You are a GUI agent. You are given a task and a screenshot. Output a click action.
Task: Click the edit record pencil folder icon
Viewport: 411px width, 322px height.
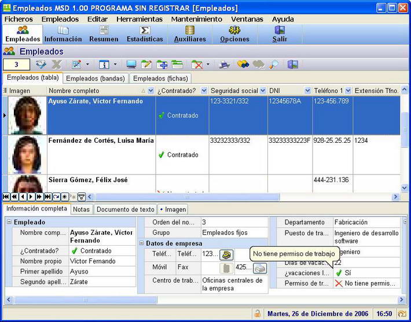pyautogui.click(x=146, y=64)
